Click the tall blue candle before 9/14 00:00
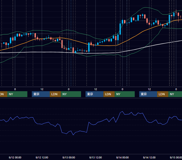 (120, 29)
